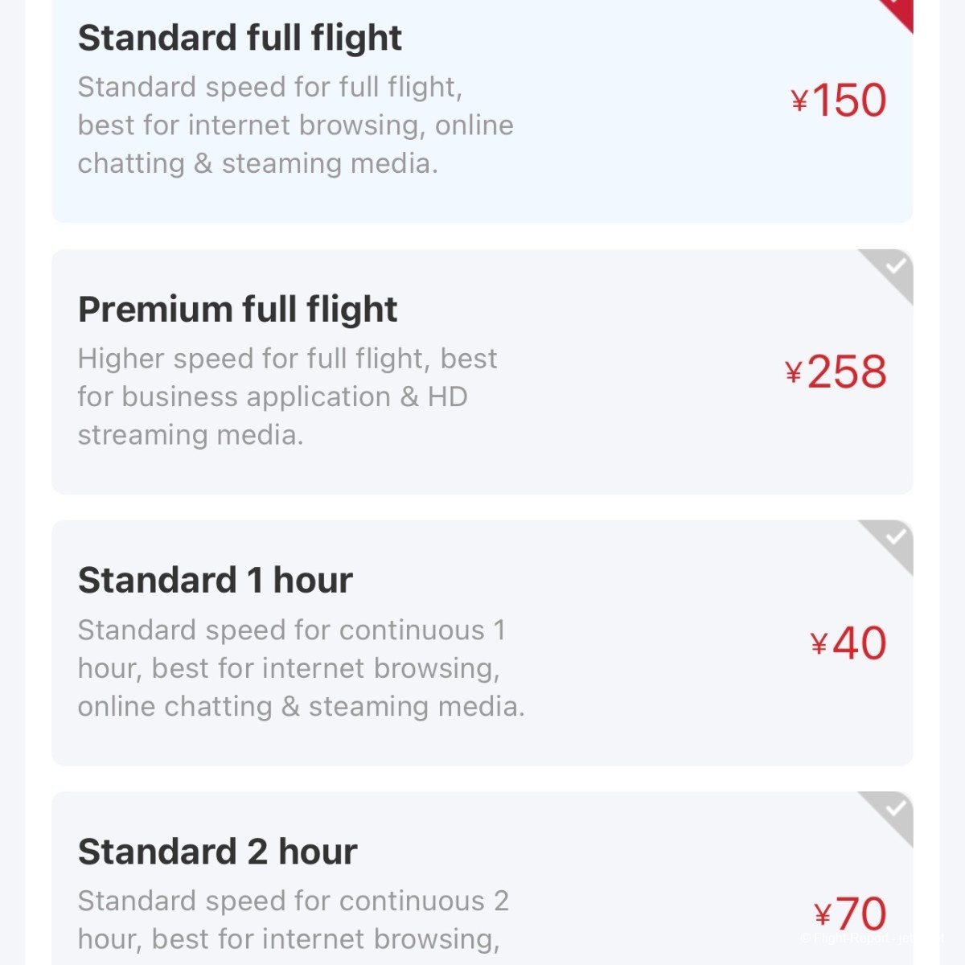Click the Premium full flight heading

(237, 310)
